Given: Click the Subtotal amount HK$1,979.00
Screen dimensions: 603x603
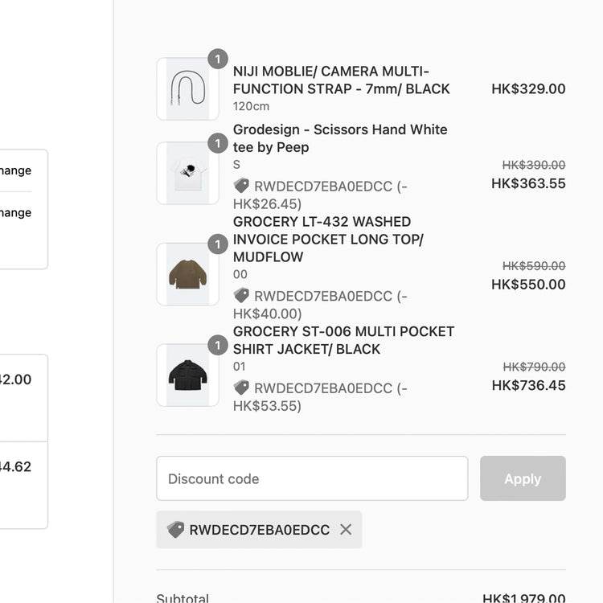Looking at the screenshot, I should [523, 598].
